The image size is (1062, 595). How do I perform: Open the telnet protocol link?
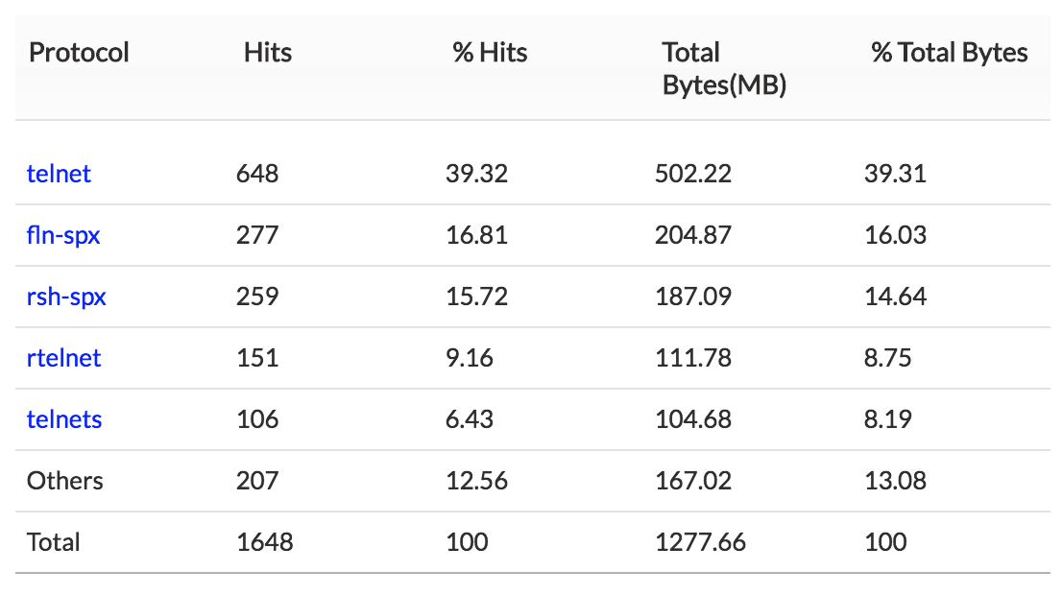(59, 174)
